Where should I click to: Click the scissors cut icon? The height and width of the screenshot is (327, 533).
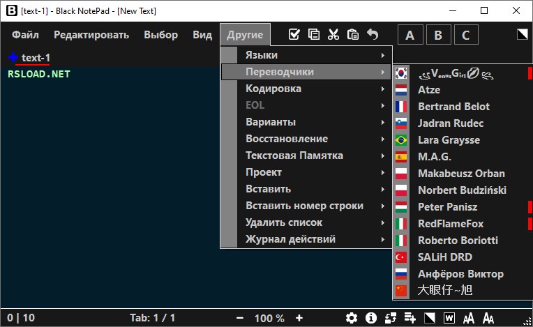click(x=333, y=34)
